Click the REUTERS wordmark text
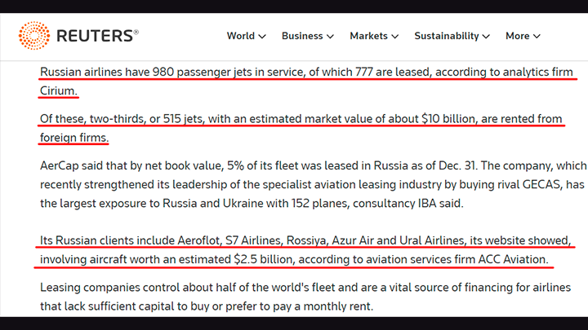Image resolution: width=588 pixels, height=330 pixels. tap(95, 36)
